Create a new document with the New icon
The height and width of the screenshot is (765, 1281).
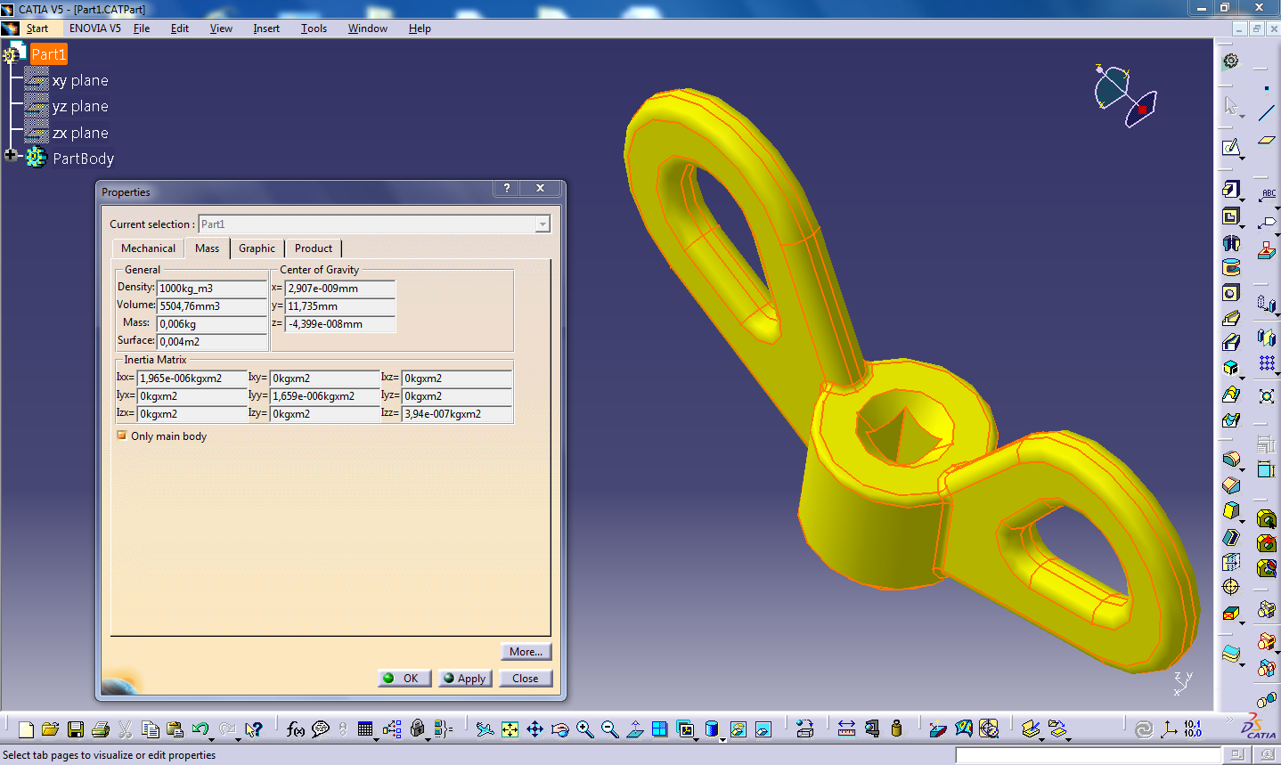(x=26, y=729)
